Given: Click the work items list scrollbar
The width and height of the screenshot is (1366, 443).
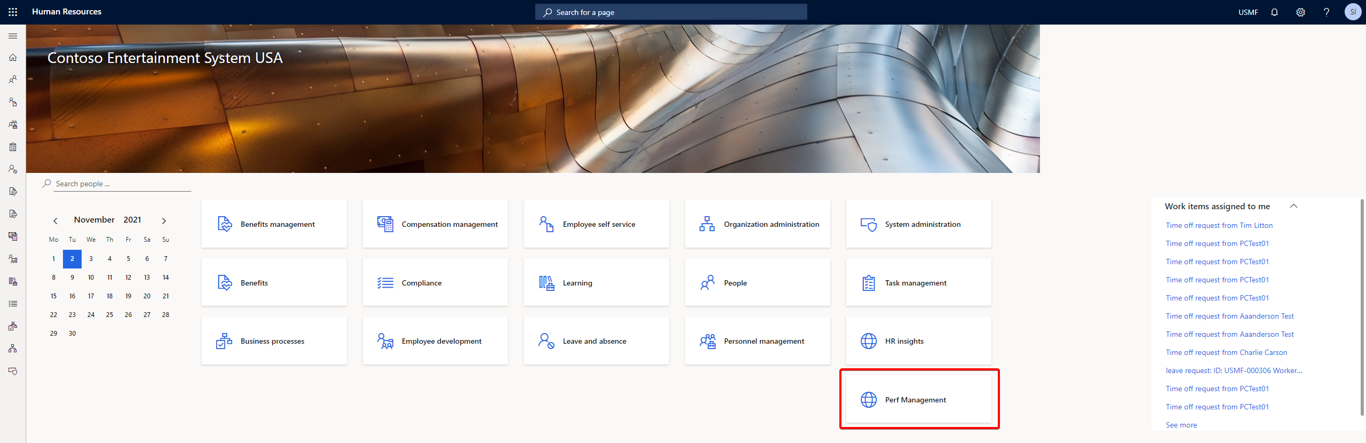Looking at the screenshot, I should pos(1362,307).
